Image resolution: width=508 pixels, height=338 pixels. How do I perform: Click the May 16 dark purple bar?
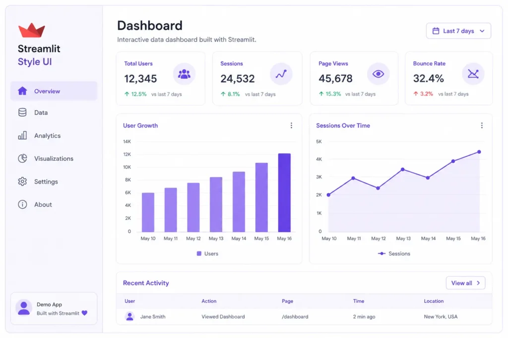click(284, 193)
